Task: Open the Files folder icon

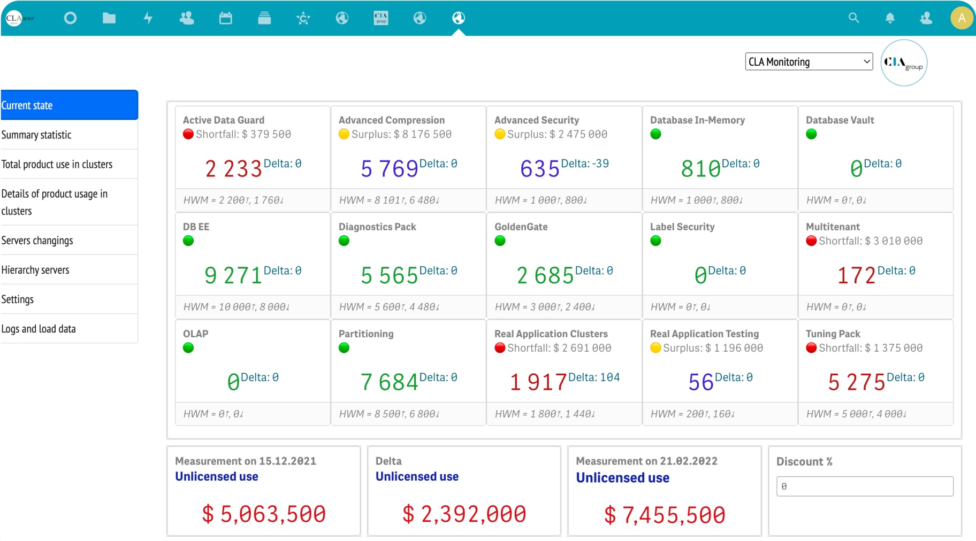Action: coord(109,18)
